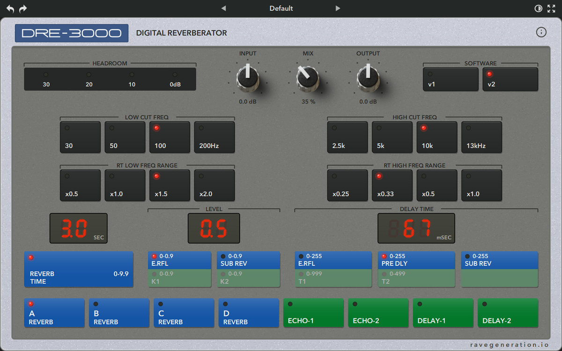Image resolution: width=562 pixels, height=351 pixels.
Task: Select the REVERB TIME parameter button
Action: coord(79,269)
